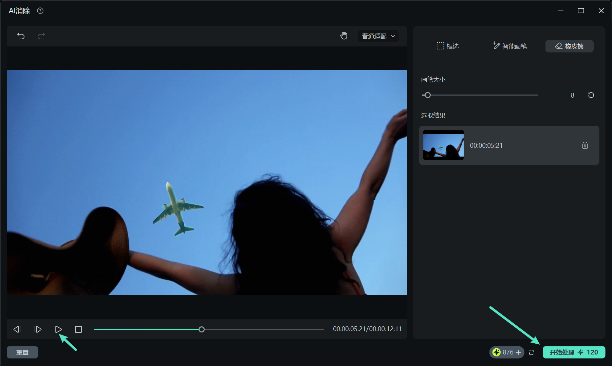Play the video preview

pyautogui.click(x=58, y=329)
